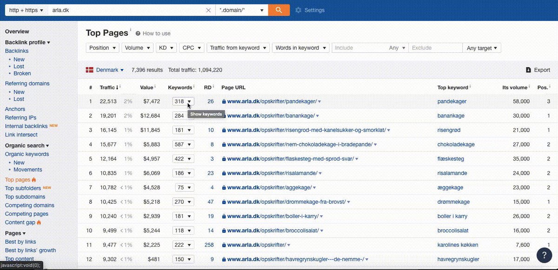Viewport: 558px width, 270px height.
Task: Open the help chat question mark bubble
Action: click(544, 255)
